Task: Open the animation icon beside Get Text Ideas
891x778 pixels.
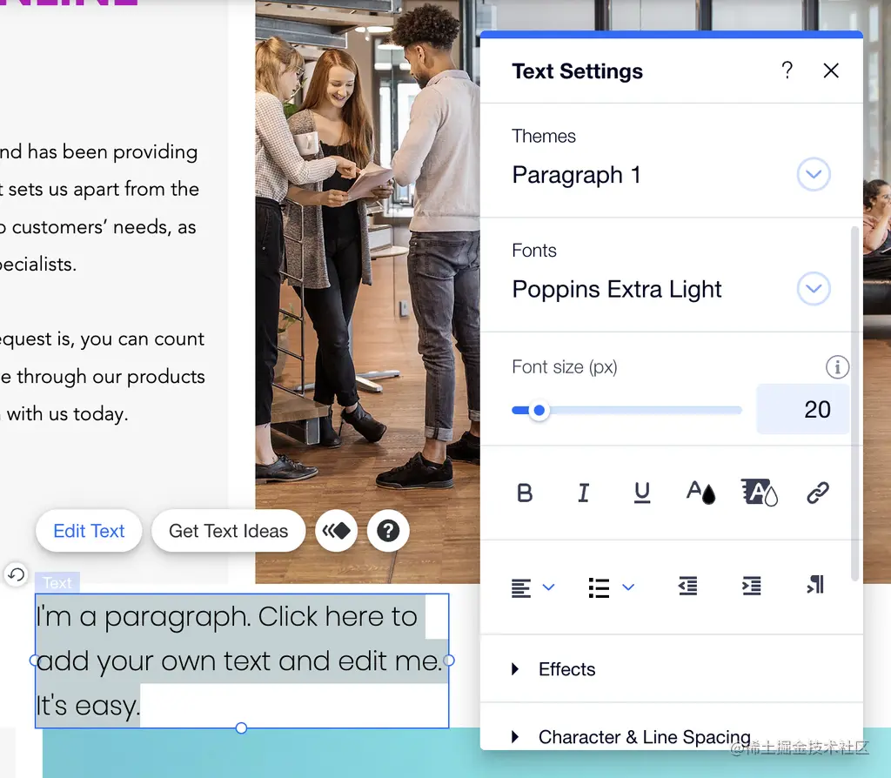Action: tap(337, 531)
